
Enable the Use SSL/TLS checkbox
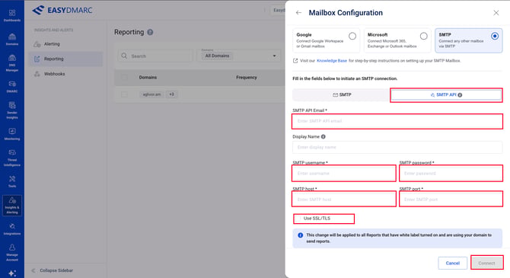click(298, 219)
